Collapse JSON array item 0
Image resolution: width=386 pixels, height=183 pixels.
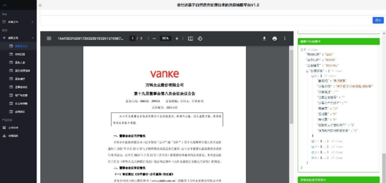pos(313,76)
